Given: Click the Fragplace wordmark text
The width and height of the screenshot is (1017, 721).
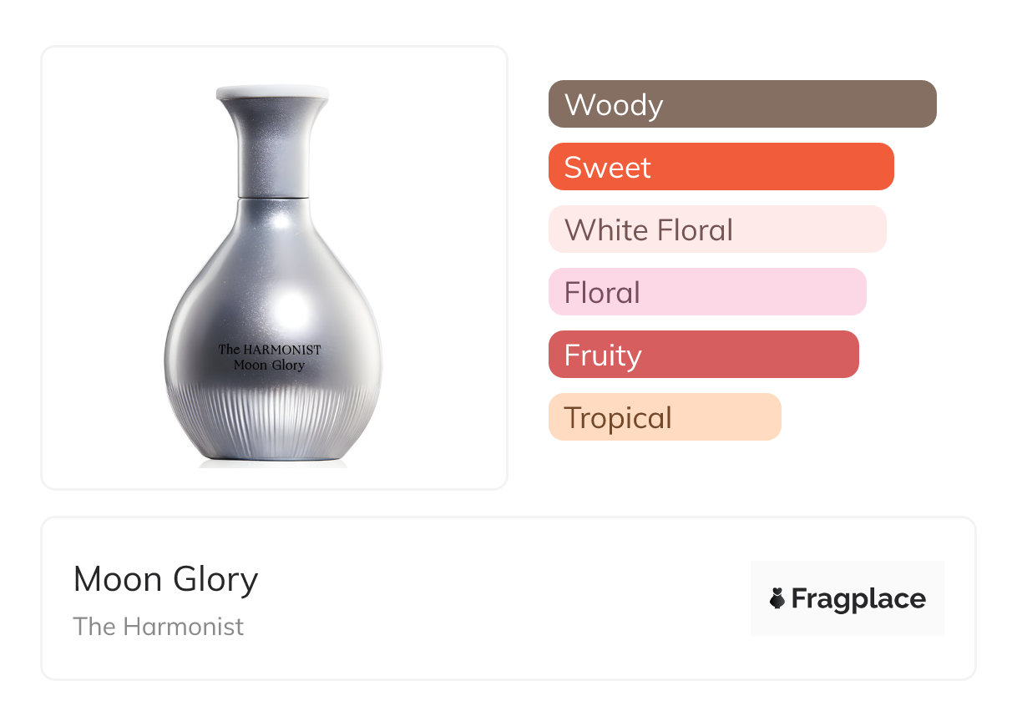Looking at the screenshot, I should coord(858,598).
